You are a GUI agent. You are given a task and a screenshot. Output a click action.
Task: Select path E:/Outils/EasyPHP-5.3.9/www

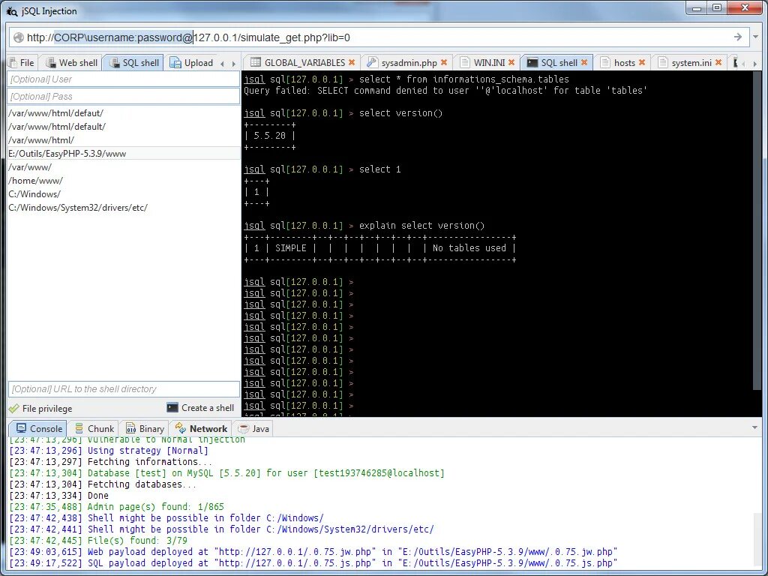[x=124, y=153]
